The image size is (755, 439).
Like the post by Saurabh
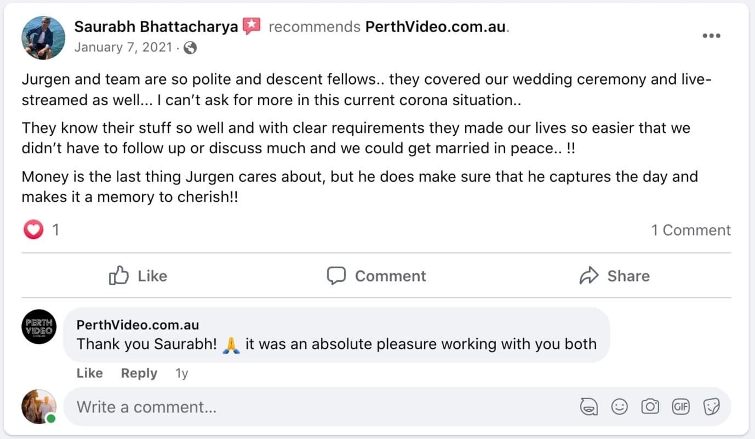[x=138, y=276]
